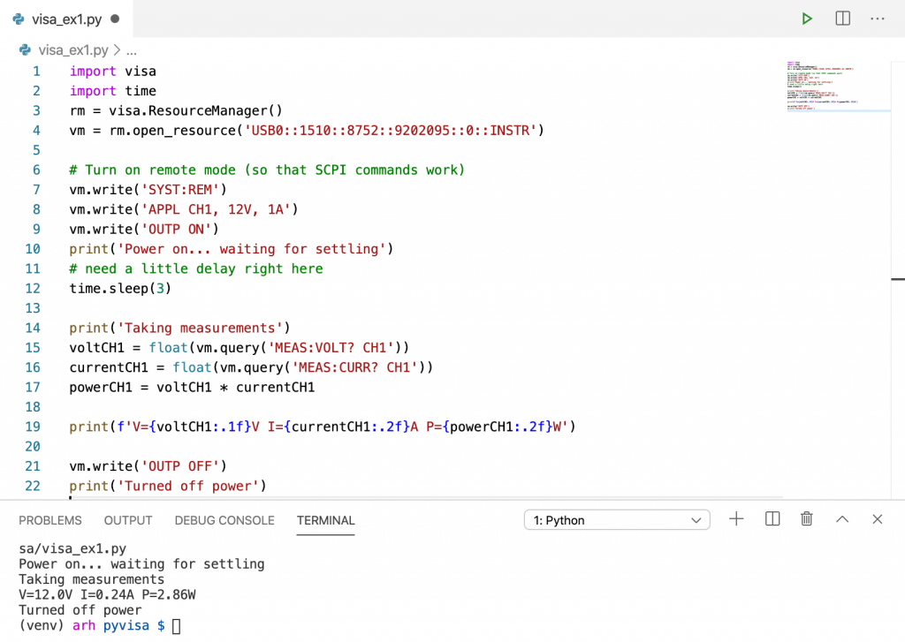
Task: Click the f-string print statement on line 19
Action: click(x=323, y=427)
